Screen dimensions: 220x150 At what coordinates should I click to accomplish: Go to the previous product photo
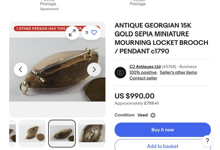click(21, 70)
